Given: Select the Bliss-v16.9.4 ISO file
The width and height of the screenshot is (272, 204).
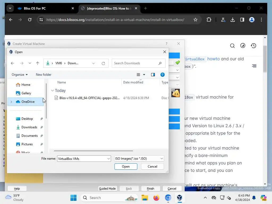Looking at the screenshot, I should tap(90, 98).
